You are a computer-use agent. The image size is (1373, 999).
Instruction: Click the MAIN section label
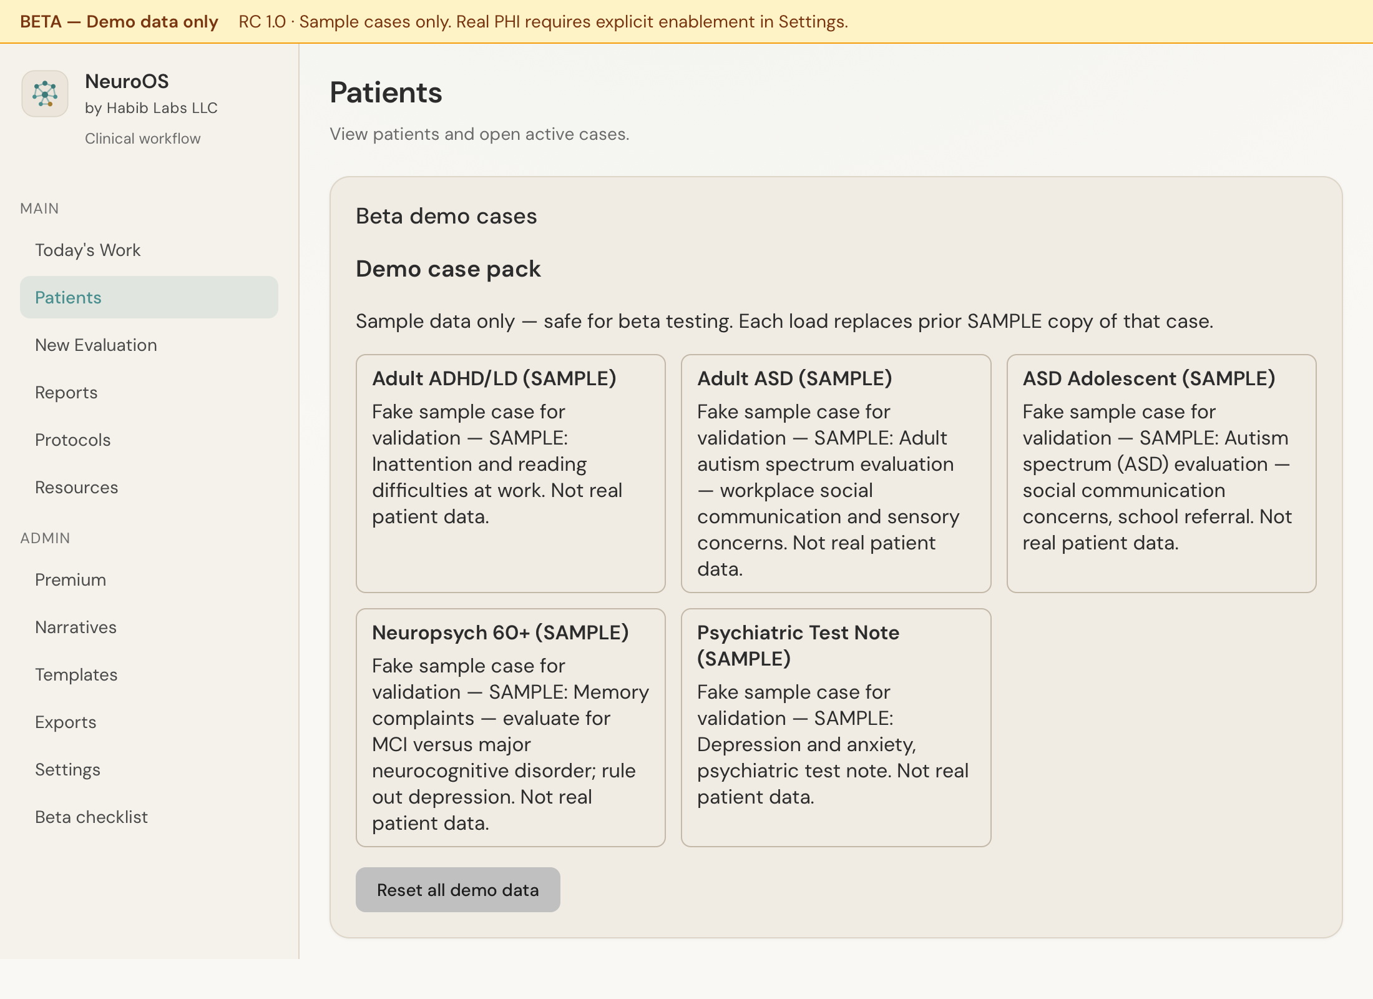tap(39, 209)
